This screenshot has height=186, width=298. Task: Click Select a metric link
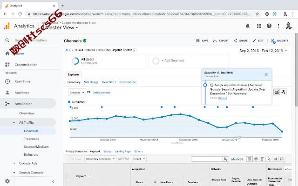click(102, 93)
